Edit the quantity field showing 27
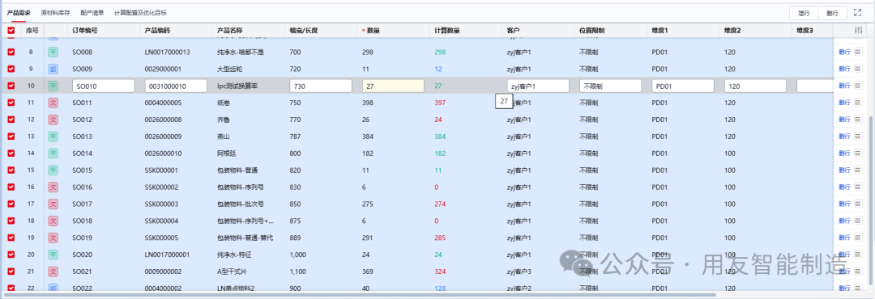This screenshot has width=875, height=299. click(x=394, y=86)
